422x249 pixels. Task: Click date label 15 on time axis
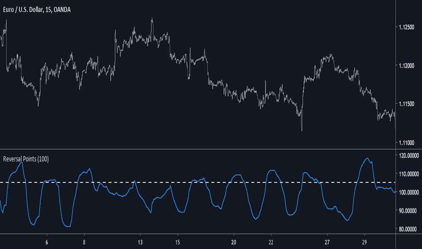pos(177,242)
